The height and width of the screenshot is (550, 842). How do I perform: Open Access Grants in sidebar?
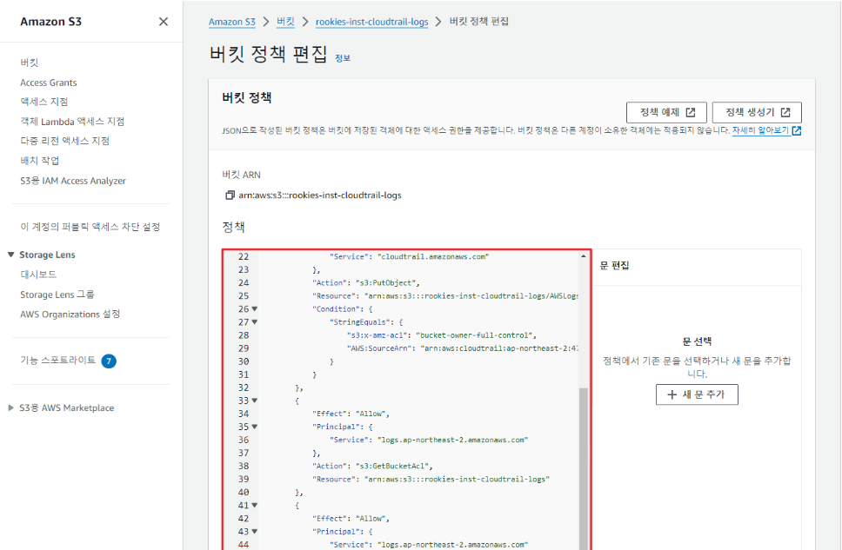pos(49,83)
